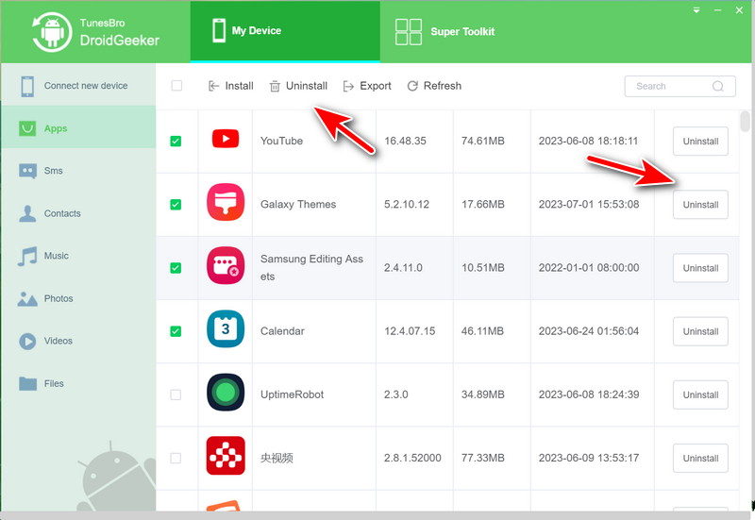Click the 央视频 version 2.8.1.52000
This screenshot has height=520, width=755.
click(412, 458)
